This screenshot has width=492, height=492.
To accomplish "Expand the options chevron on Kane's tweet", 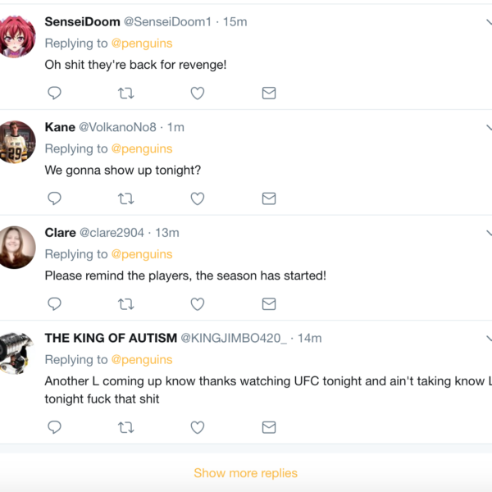I will coord(488,128).
